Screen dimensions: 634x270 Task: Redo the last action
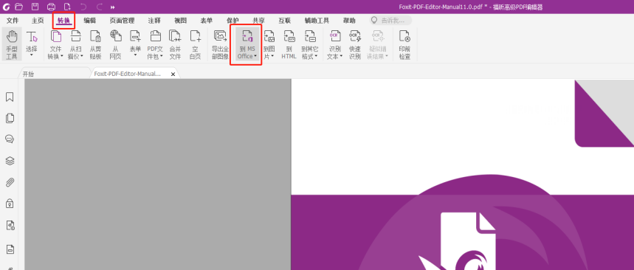[x=99, y=7]
